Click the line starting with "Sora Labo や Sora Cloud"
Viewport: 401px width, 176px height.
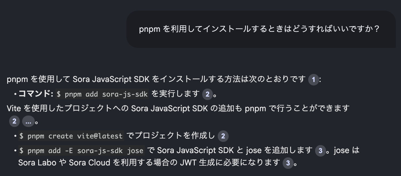(x=149, y=163)
